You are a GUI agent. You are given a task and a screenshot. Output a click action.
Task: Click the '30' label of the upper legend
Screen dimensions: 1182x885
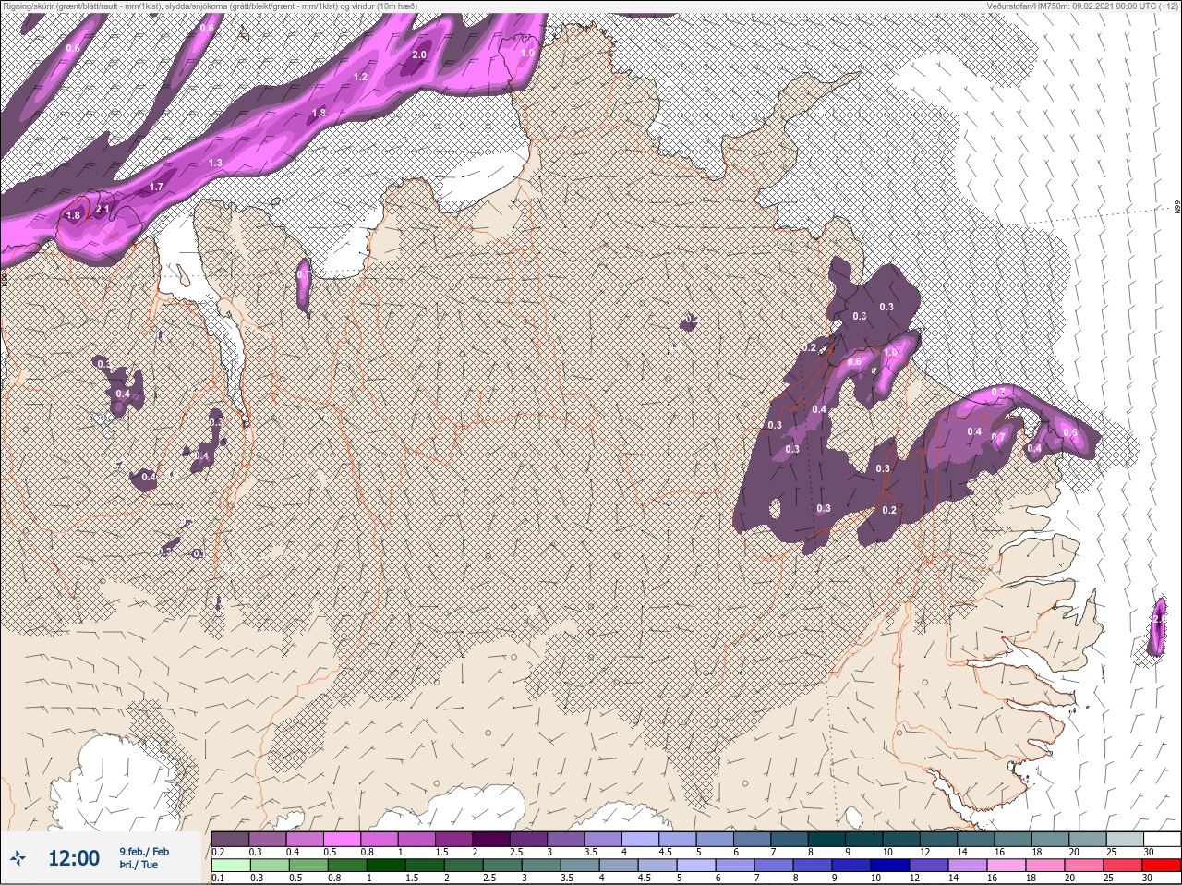pos(1149,852)
